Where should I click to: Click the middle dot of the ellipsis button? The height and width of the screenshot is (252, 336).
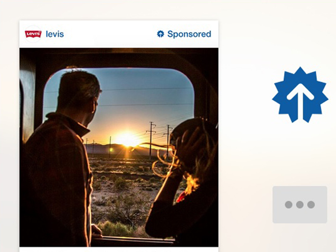click(x=300, y=205)
